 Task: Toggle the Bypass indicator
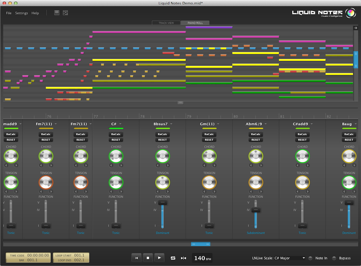point(334,258)
